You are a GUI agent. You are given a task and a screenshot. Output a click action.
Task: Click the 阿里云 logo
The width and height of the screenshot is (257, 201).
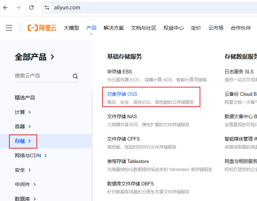click(x=42, y=28)
